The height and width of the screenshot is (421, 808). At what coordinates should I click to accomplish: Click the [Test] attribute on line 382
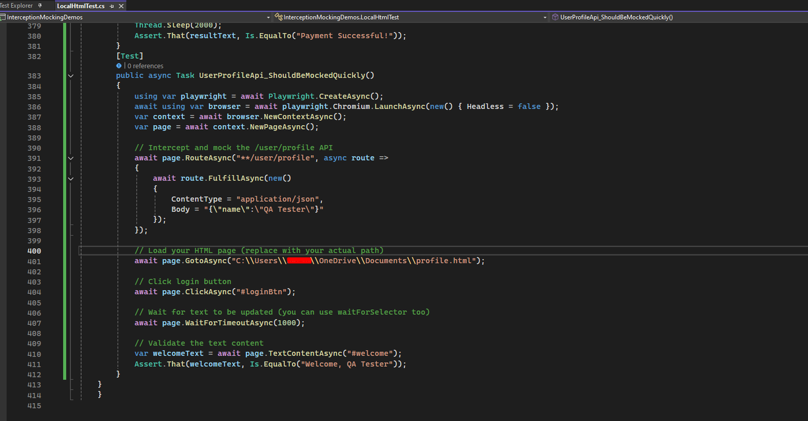point(129,56)
